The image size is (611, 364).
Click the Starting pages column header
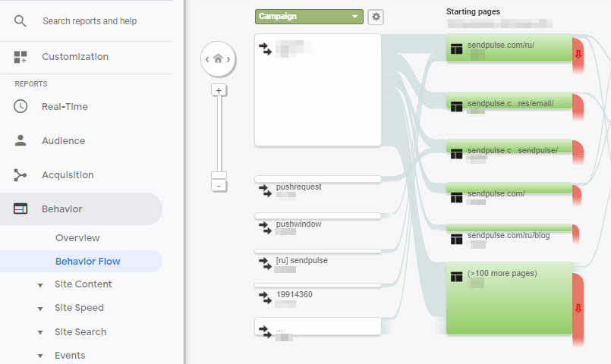click(x=473, y=11)
